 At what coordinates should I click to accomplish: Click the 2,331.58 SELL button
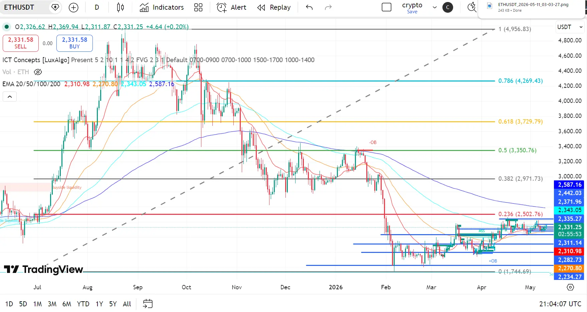click(x=21, y=43)
